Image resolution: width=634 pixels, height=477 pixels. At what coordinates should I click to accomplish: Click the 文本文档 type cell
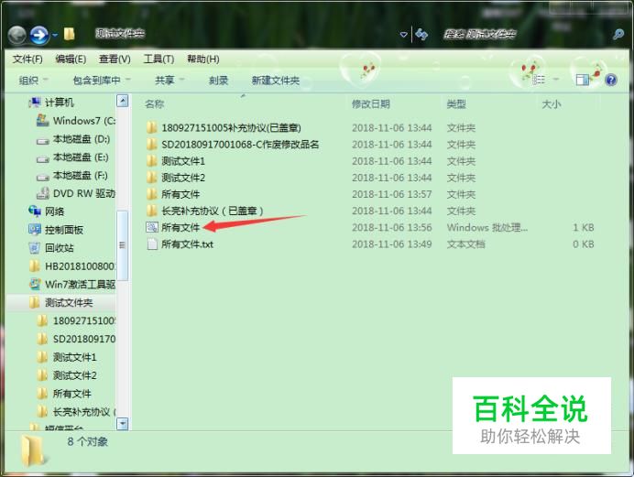465,244
